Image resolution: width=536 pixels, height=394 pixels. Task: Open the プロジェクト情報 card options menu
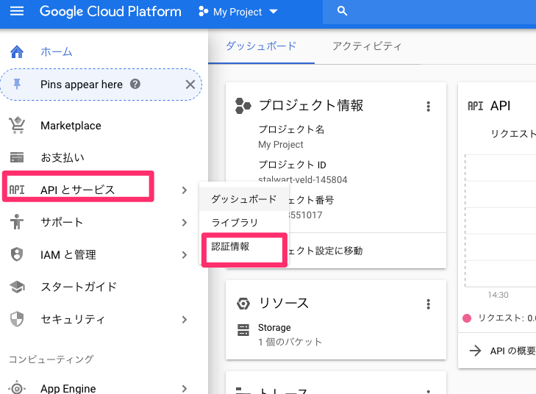tap(429, 107)
